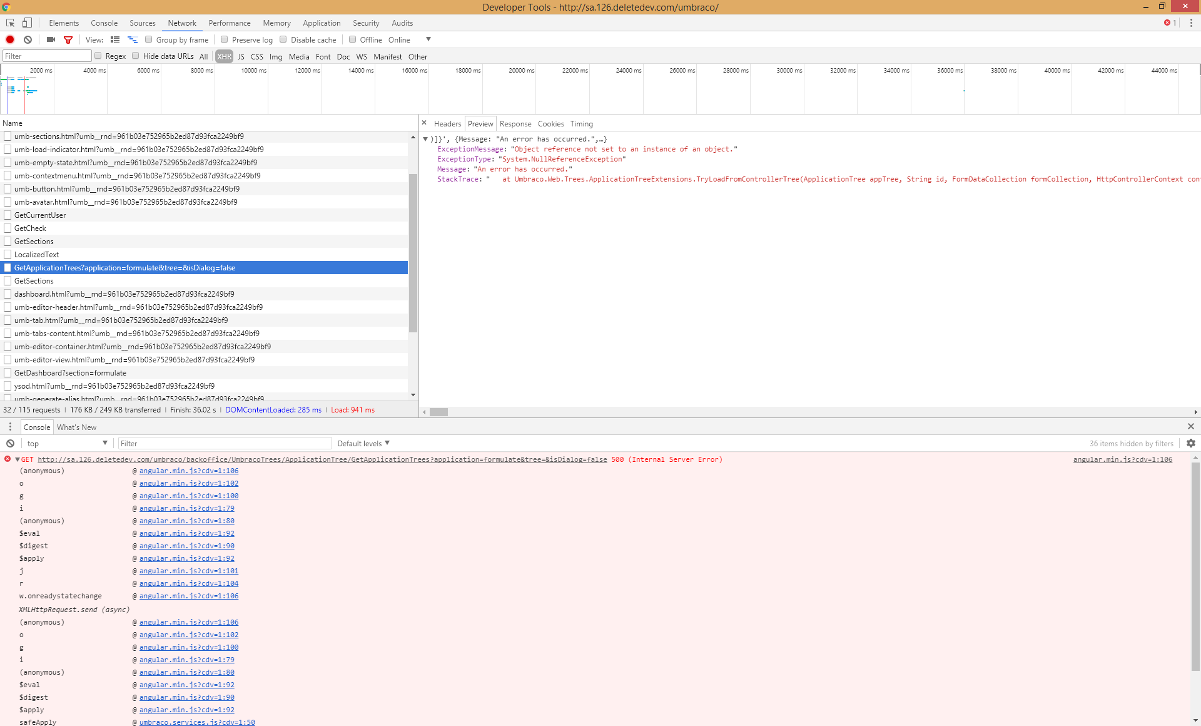Focus the network Filter input field
Image resolution: width=1201 pixels, height=726 pixels.
tap(48, 56)
